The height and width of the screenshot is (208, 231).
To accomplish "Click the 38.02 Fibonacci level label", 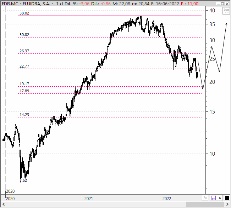I will [24, 13].
